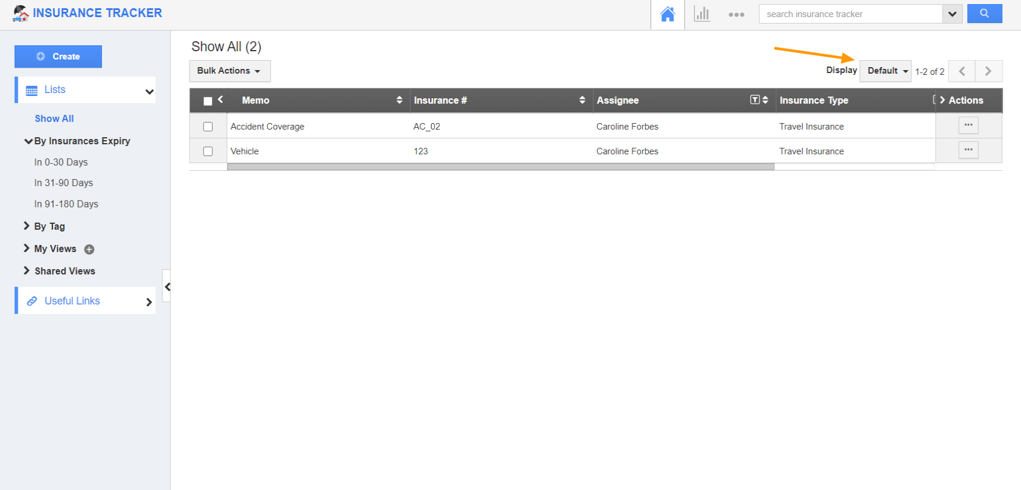This screenshot has height=490, width=1021.
Task: Click the 1-2 of 2 pagination text
Action: tap(930, 71)
